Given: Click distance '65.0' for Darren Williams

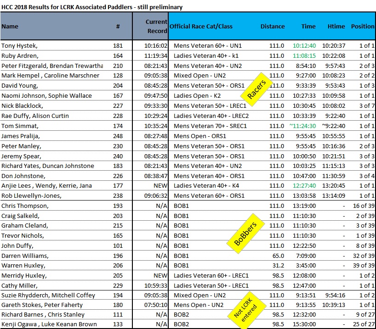Looking at the screenshot, I should coord(278,256).
